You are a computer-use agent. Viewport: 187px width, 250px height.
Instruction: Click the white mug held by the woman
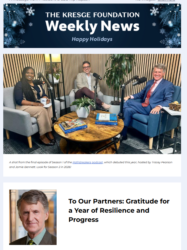click(x=43, y=101)
